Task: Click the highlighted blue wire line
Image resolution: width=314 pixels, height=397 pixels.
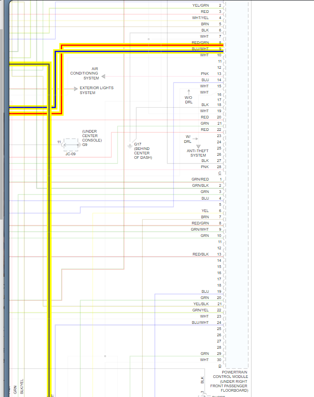Action: (139, 51)
